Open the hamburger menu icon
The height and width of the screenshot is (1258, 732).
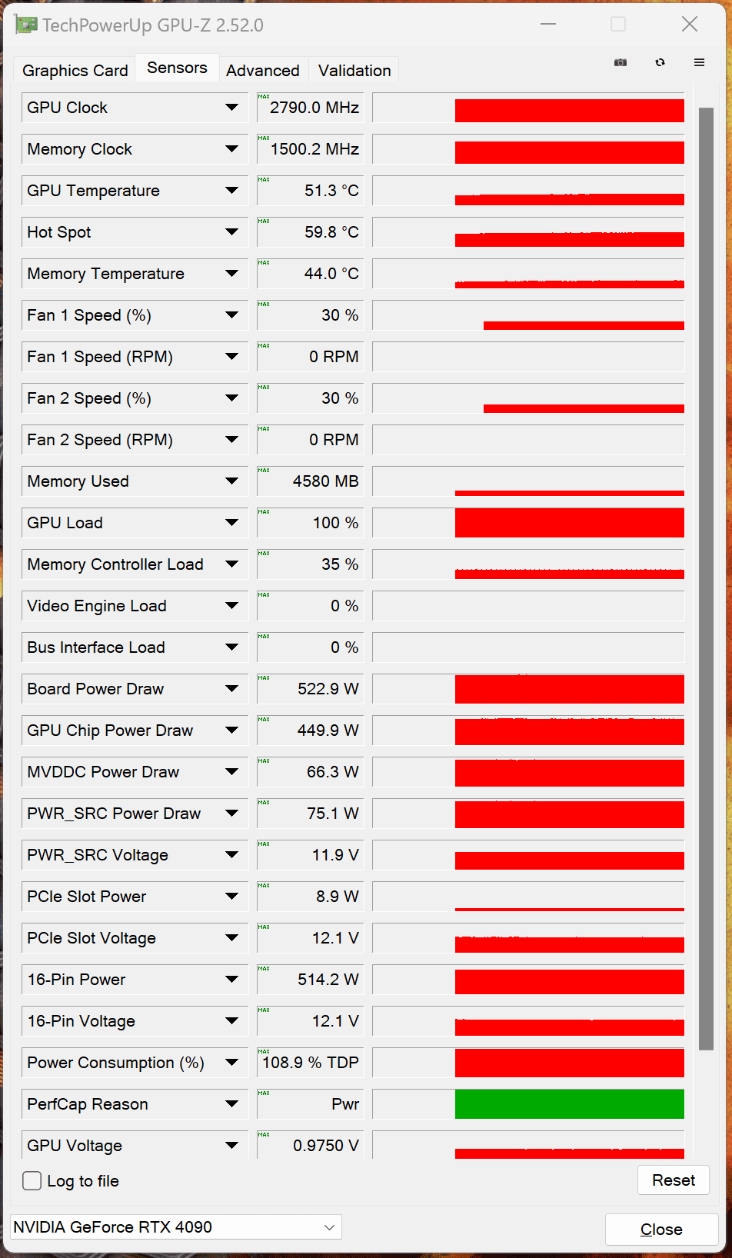[699, 62]
